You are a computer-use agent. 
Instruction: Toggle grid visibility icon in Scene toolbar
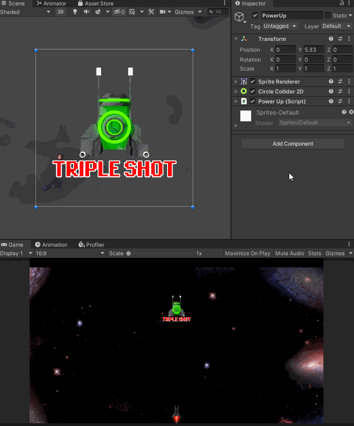pyautogui.click(x=132, y=12)
